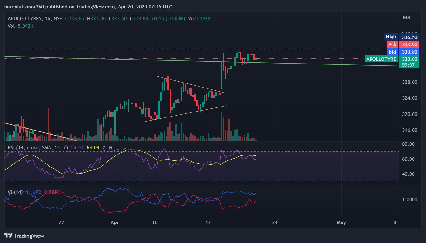426x243 pixels.
Task: Click the 10 date on the time axis
Action: (x=155, y=222)
